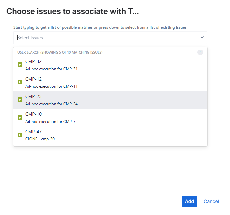Cancel the issue association dialog
Image resolution: width=230 pixels, height=215 pixels.
211,201
